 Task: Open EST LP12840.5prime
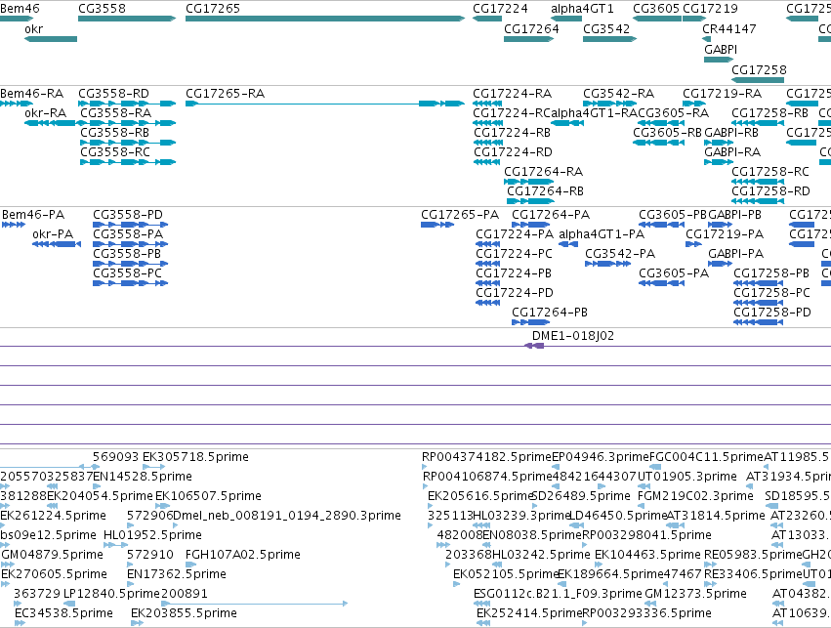click(111, 594)
